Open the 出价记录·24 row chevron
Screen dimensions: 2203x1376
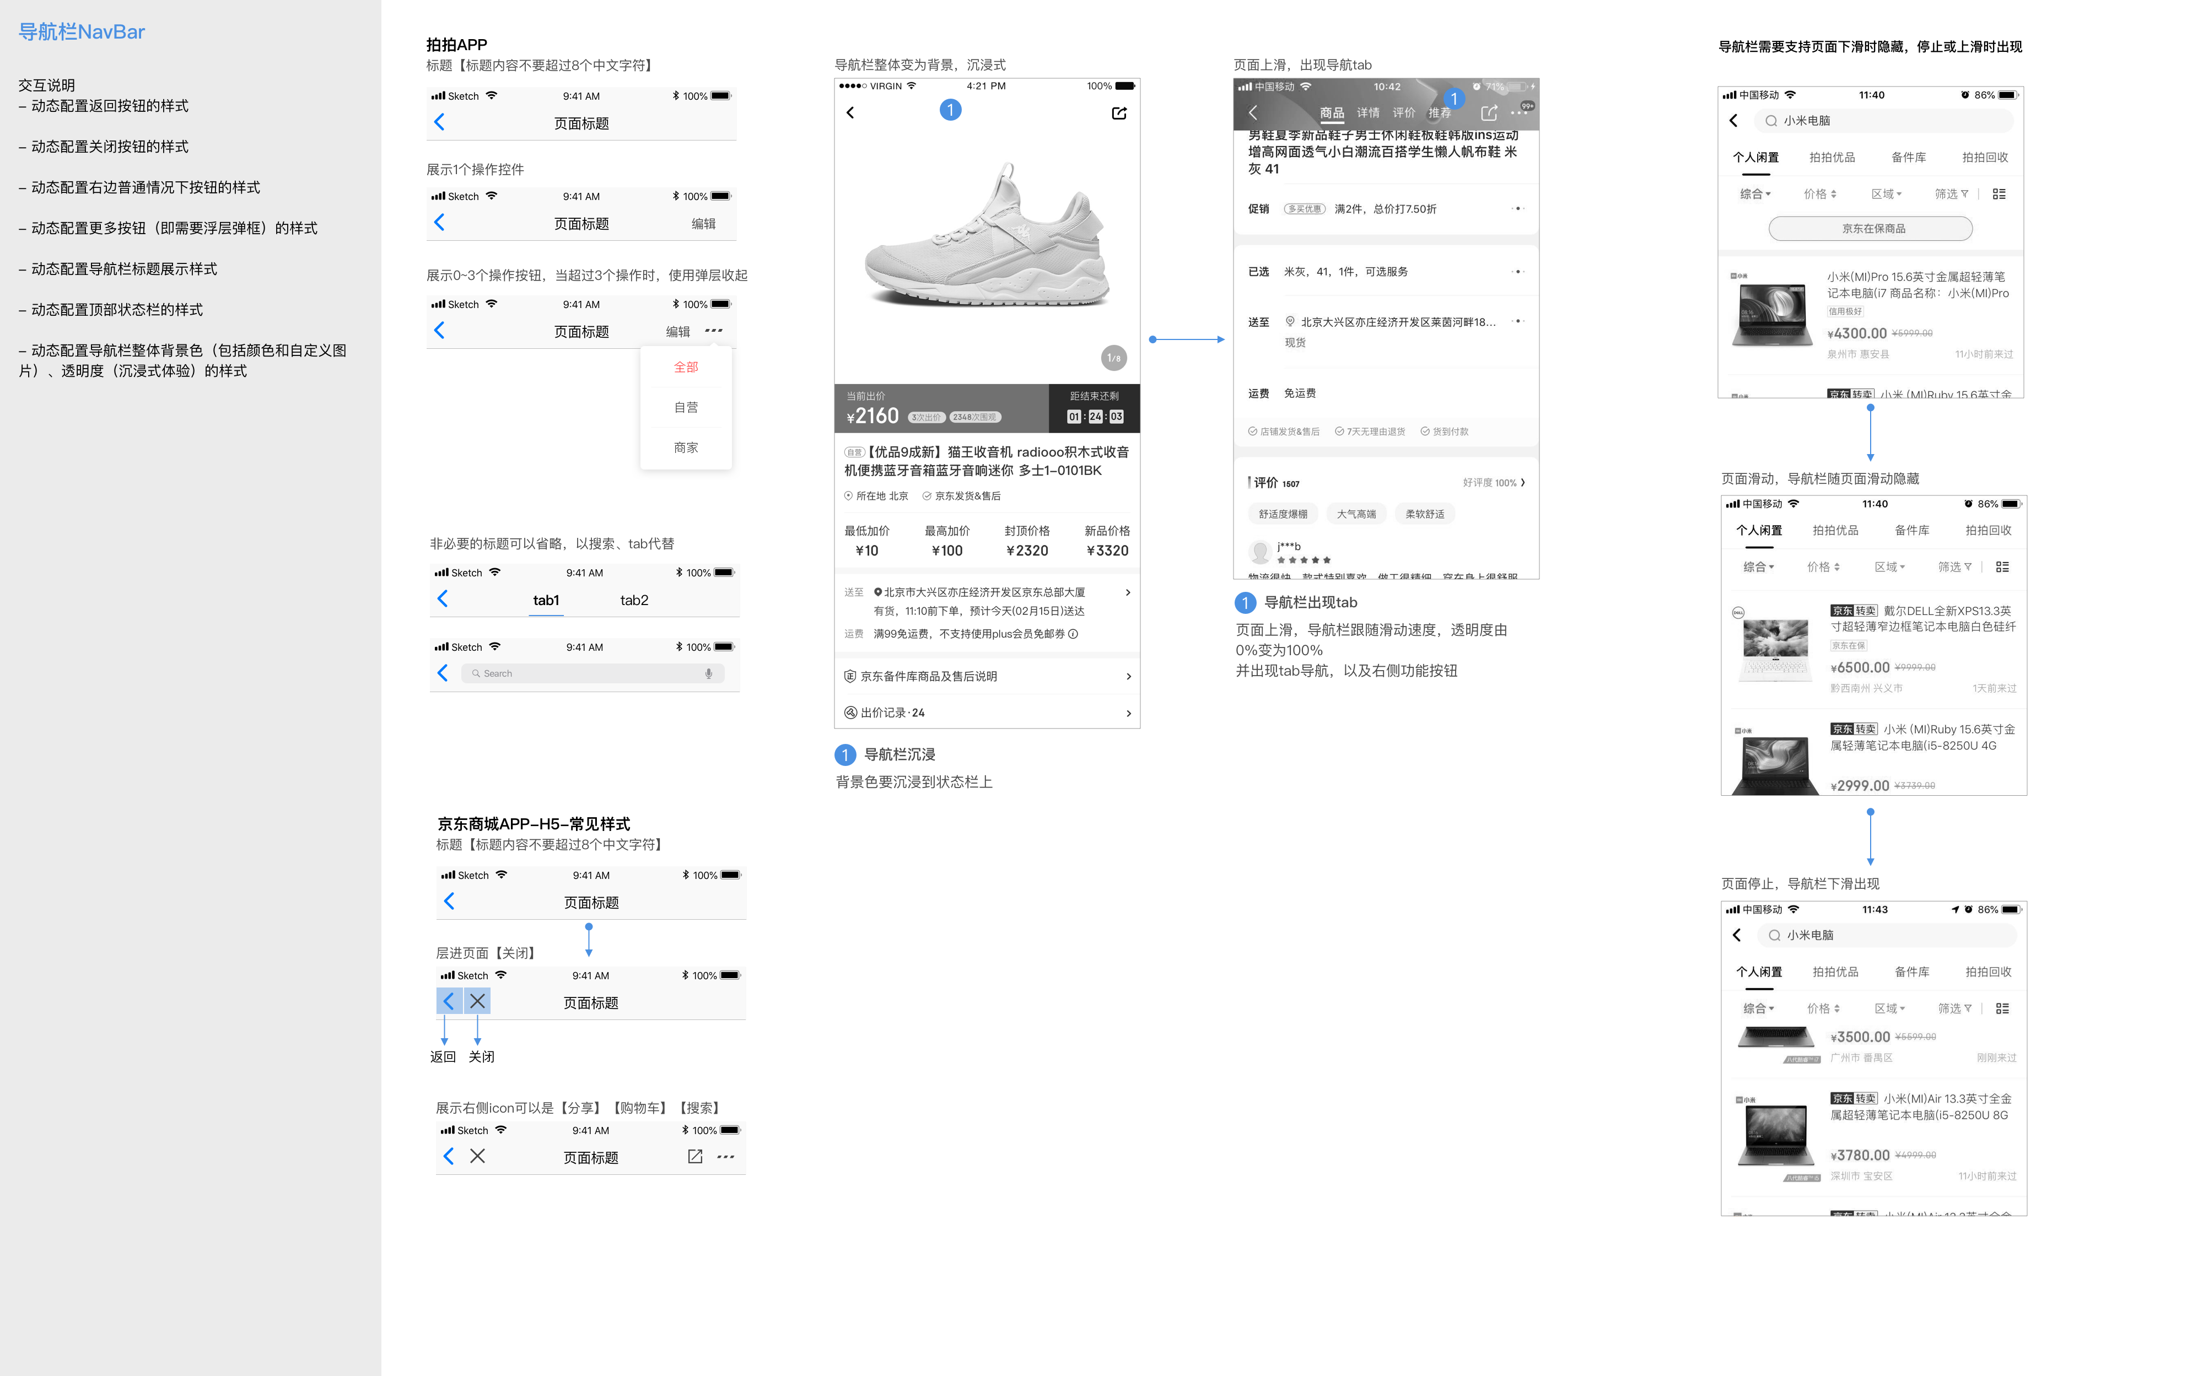[1128, 713]
